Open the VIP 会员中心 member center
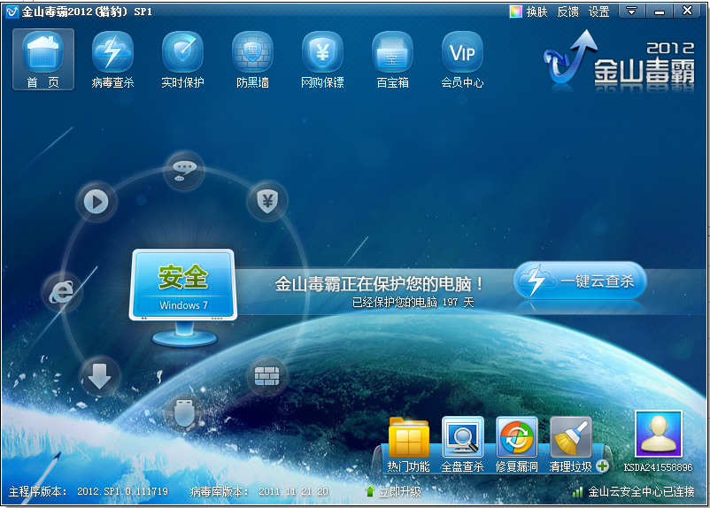The image size is (710, 508). pyautogui.click(x=462, y=59)
